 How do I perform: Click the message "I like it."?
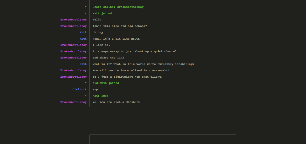(101, 45)
